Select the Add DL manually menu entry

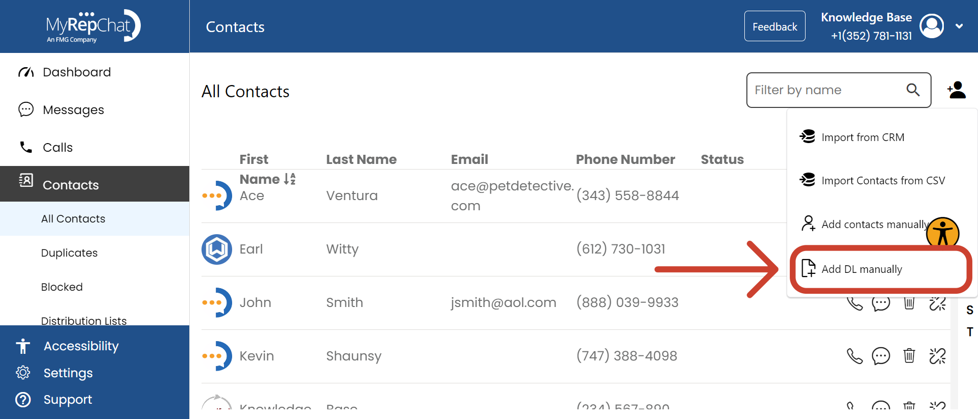point(862,269)
